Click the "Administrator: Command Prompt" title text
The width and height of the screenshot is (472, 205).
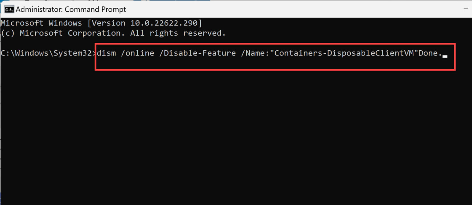tap(71, 10)
